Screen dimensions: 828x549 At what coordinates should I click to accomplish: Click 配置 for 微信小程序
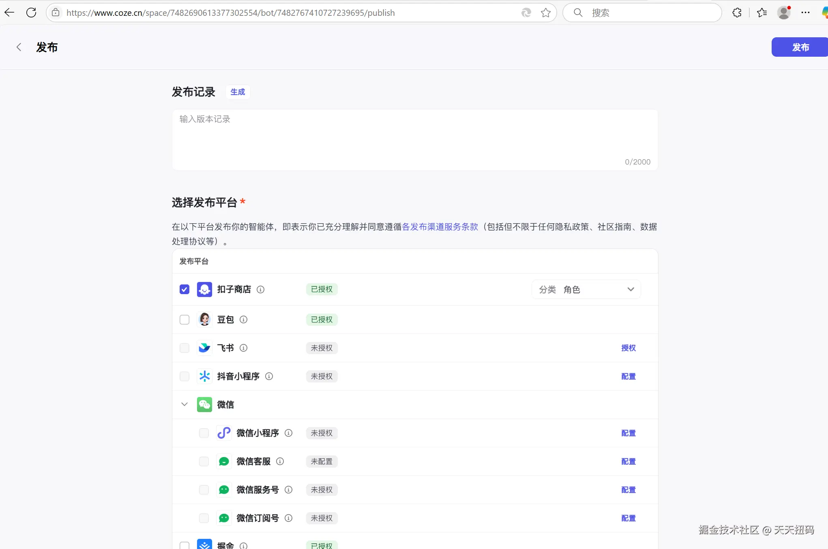coord(629,433)
